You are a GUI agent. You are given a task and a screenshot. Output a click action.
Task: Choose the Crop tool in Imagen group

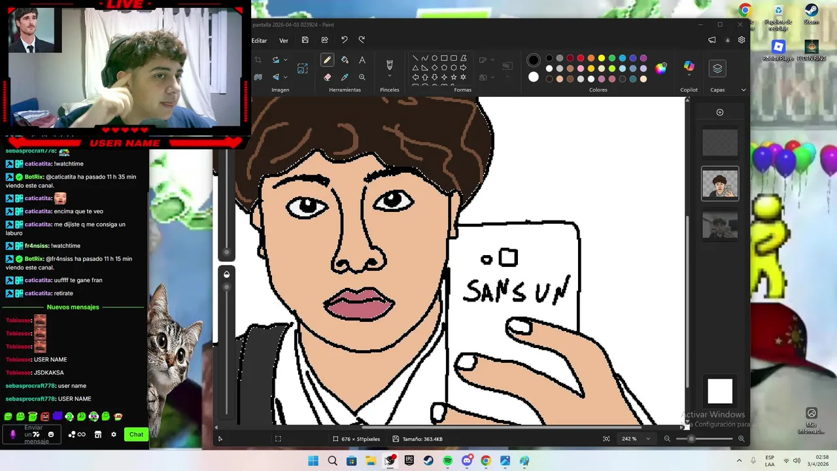pos(258,60)
